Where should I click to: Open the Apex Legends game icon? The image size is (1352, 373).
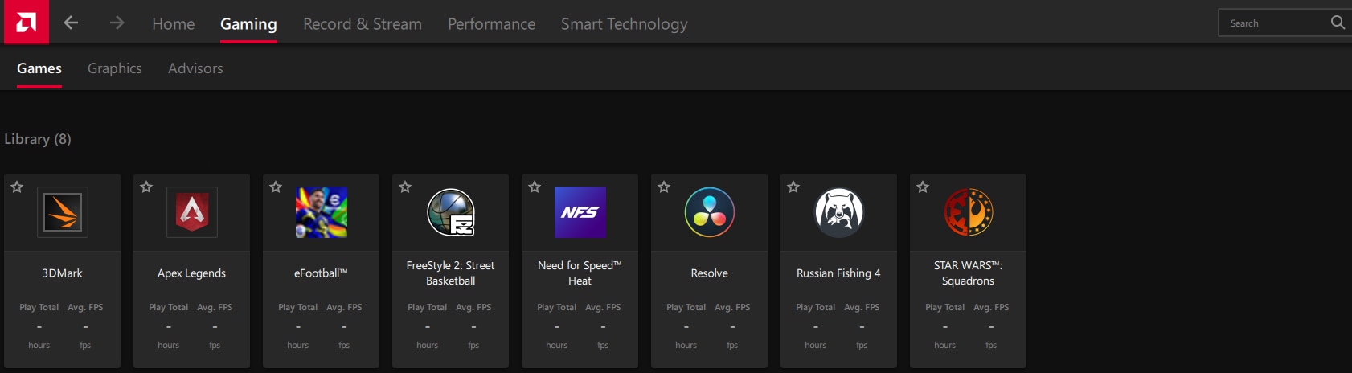[x=192, y=212]
